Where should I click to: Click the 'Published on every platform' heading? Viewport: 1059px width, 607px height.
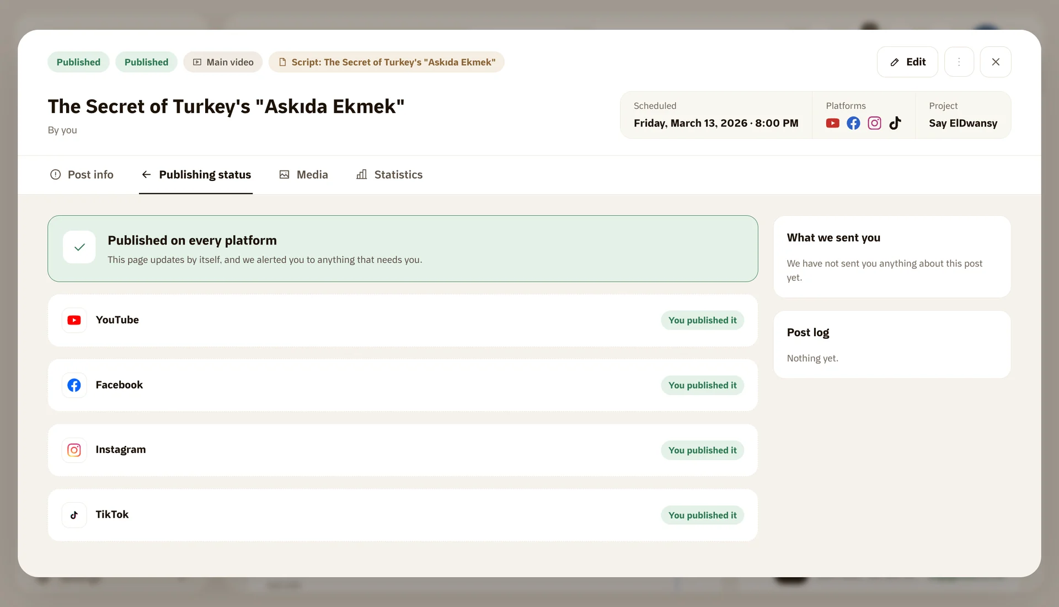[x=192, y=241]
